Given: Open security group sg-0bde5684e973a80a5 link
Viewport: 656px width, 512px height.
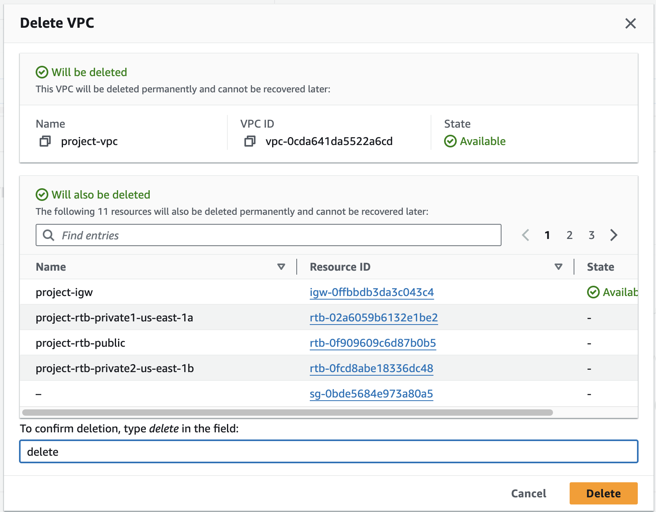Looking at the screenshot, I should pyautogui.click(x=371, y=394).
